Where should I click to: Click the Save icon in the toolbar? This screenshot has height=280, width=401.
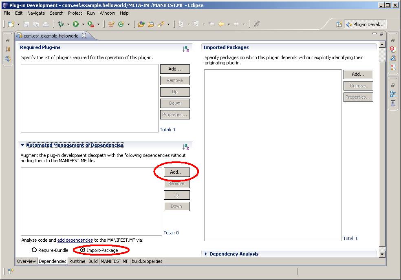tap(26, 24)
